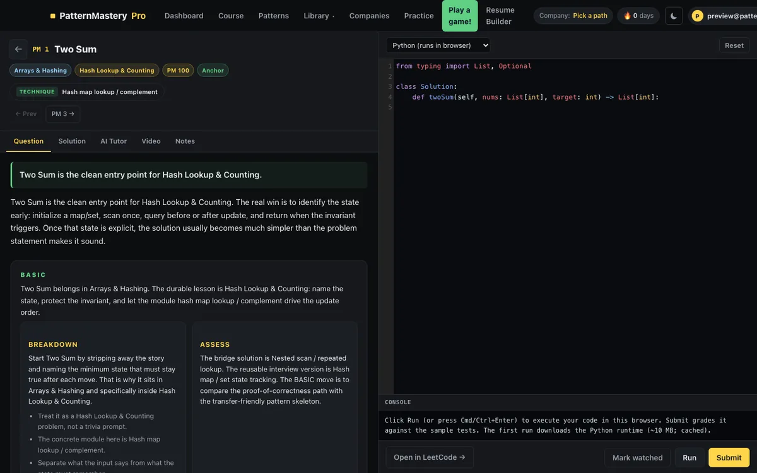Open Practice in the top nav
Image resolution: width=757 pixels, height=473 pixels.
(x=419, y=16)
